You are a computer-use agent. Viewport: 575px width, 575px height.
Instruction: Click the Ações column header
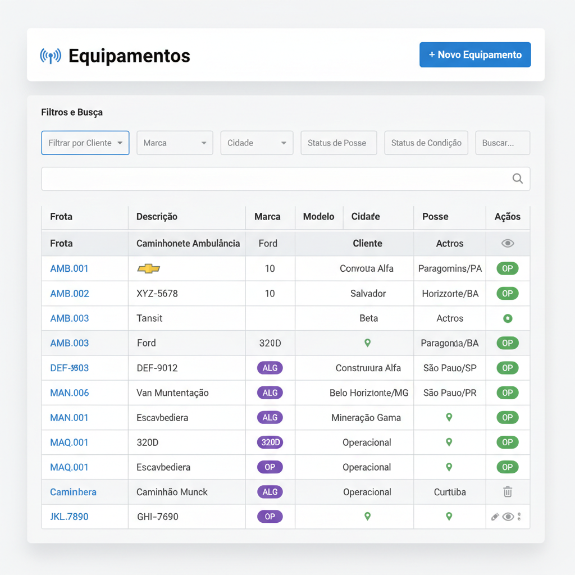coord(508,217)
